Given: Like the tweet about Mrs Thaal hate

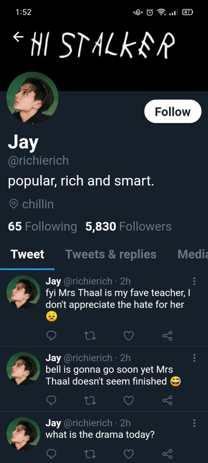Looking at the screenshot, I should coord(129,336).
